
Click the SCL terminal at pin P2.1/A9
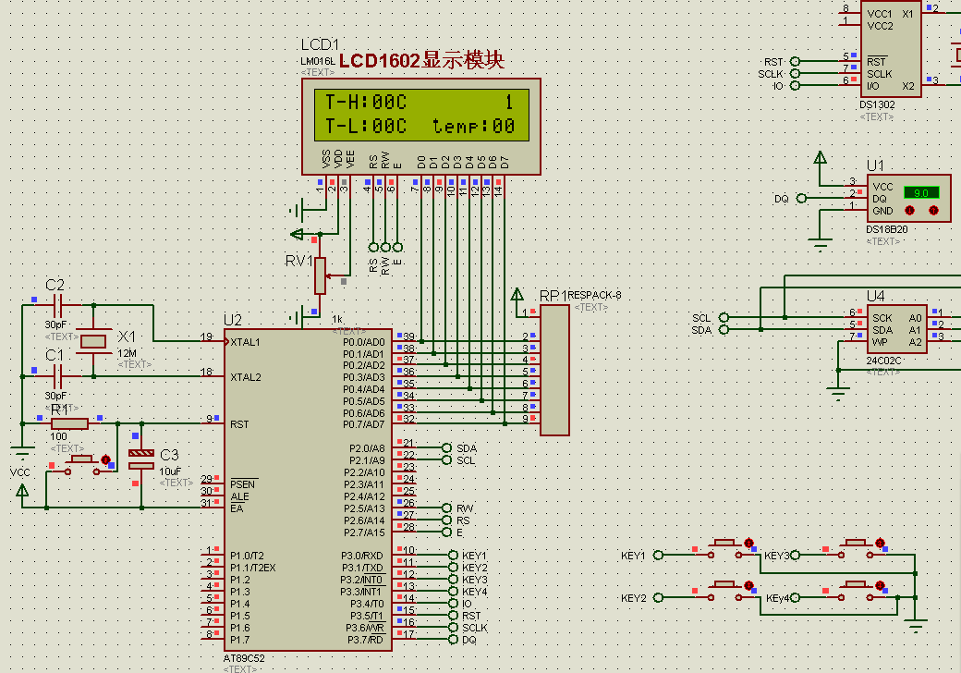[447, 459]
